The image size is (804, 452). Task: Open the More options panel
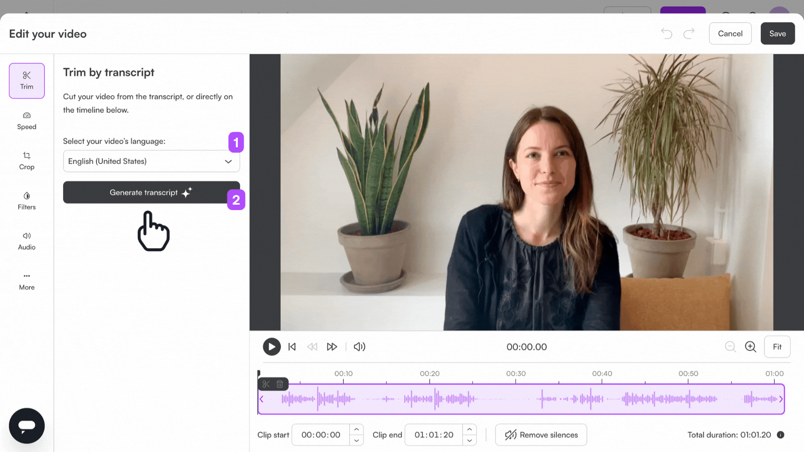pyautogui.click(x=26, y=281)
